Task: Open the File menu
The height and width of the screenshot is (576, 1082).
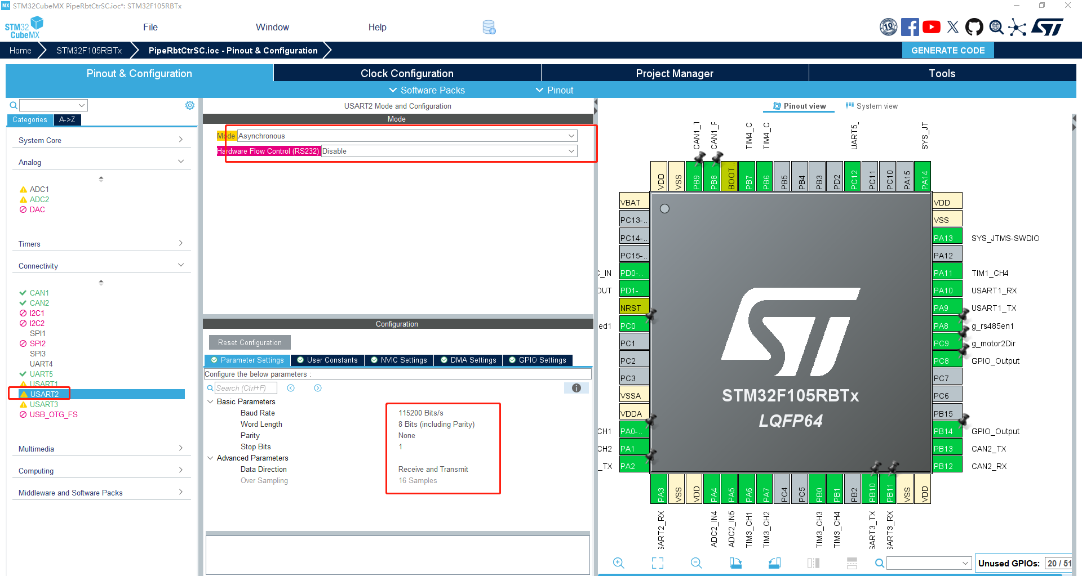Action: 150,27
